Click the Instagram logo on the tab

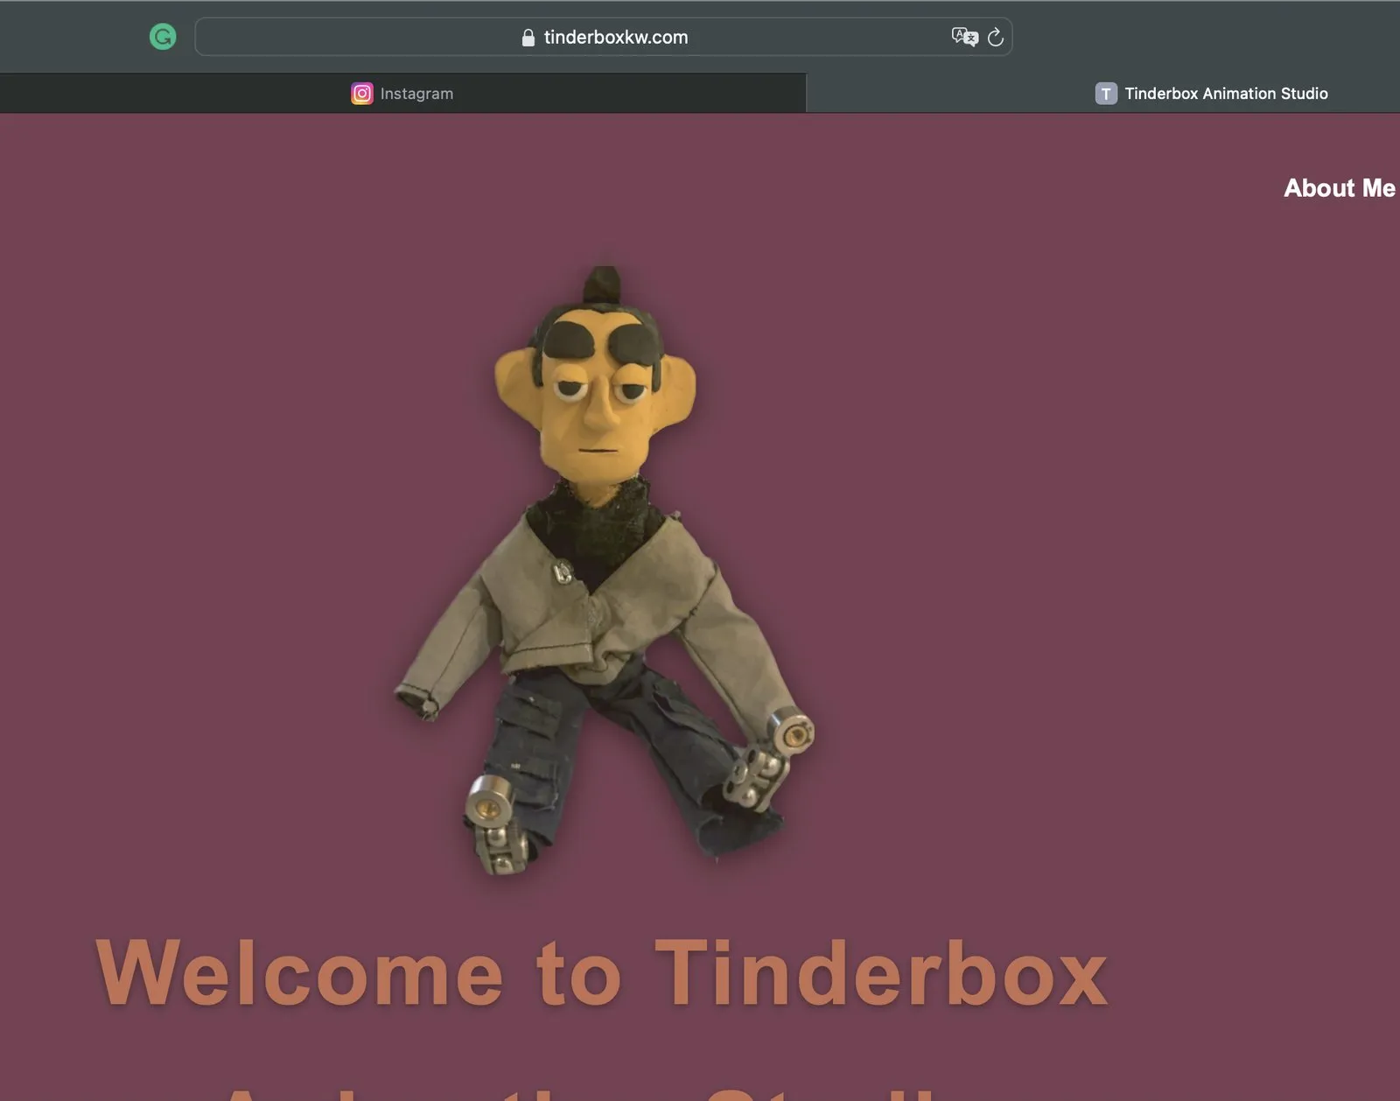click(x=362, y=94)
